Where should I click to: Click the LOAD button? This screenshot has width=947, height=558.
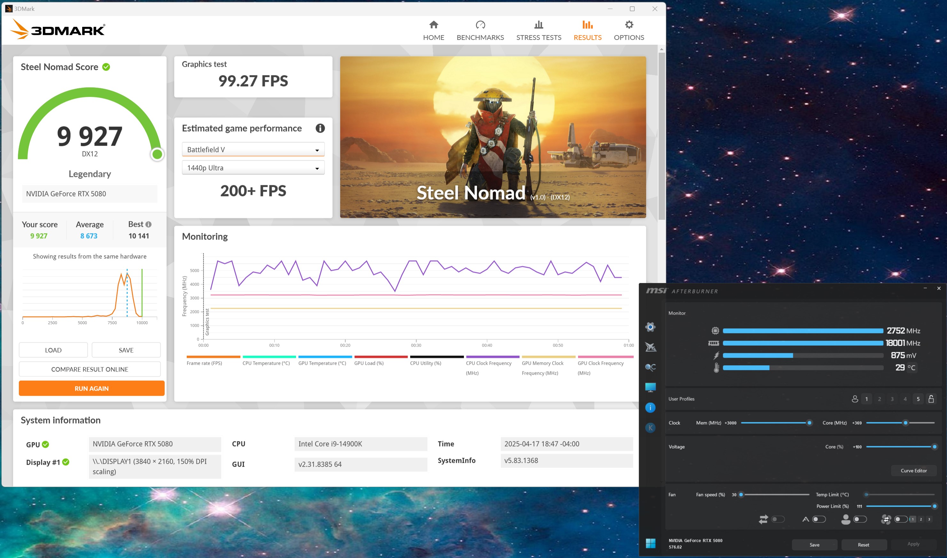coord(53,350)
